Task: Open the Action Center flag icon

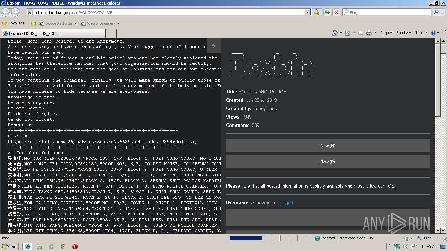Action: pos(413,246)
